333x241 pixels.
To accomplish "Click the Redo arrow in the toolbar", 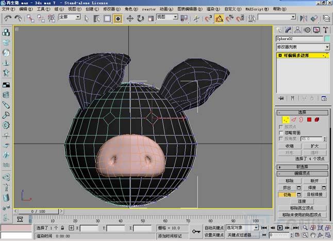I will pyautogui.click(x=18, y=18).
